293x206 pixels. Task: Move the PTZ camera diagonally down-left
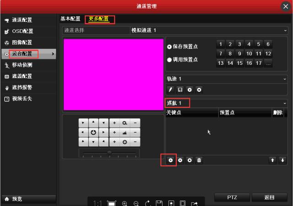click(83, 142)
